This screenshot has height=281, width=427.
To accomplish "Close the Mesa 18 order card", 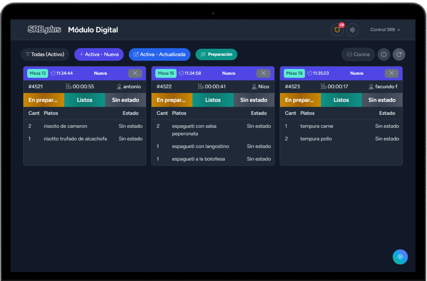I will coord(392,73).
